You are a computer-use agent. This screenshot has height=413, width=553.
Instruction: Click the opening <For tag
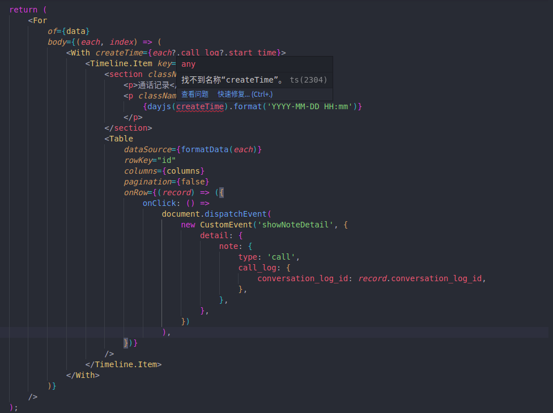37,20
